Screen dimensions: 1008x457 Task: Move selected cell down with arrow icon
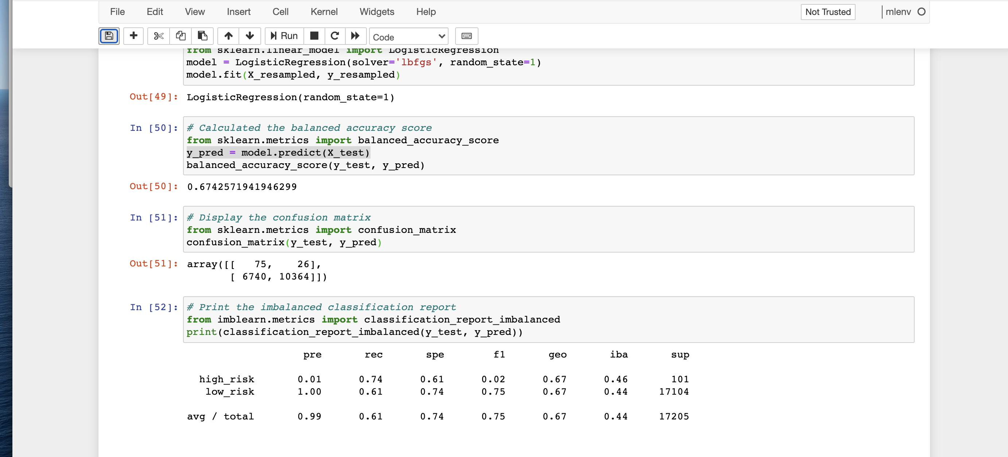point(250,36)
